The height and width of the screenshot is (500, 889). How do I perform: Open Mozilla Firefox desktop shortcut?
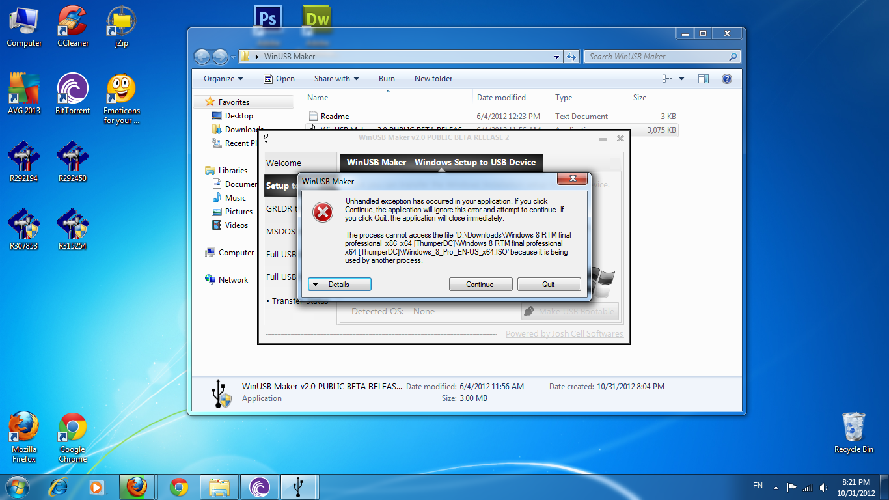pyautogui.click(x=24, y=437)
